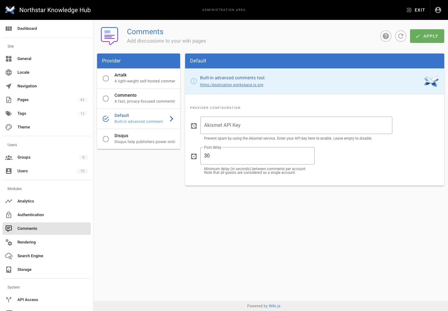Click the large Comments header icon
The image size is (448, 311).
(x=110, y=36)
